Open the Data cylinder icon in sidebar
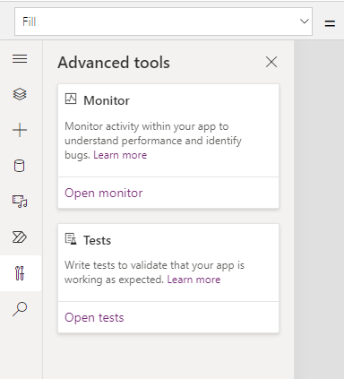This screenshot has width=344, height=379. tap(20, 166)
